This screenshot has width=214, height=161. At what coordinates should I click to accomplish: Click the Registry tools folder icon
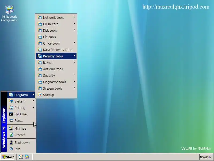click(x=40, y=56)
